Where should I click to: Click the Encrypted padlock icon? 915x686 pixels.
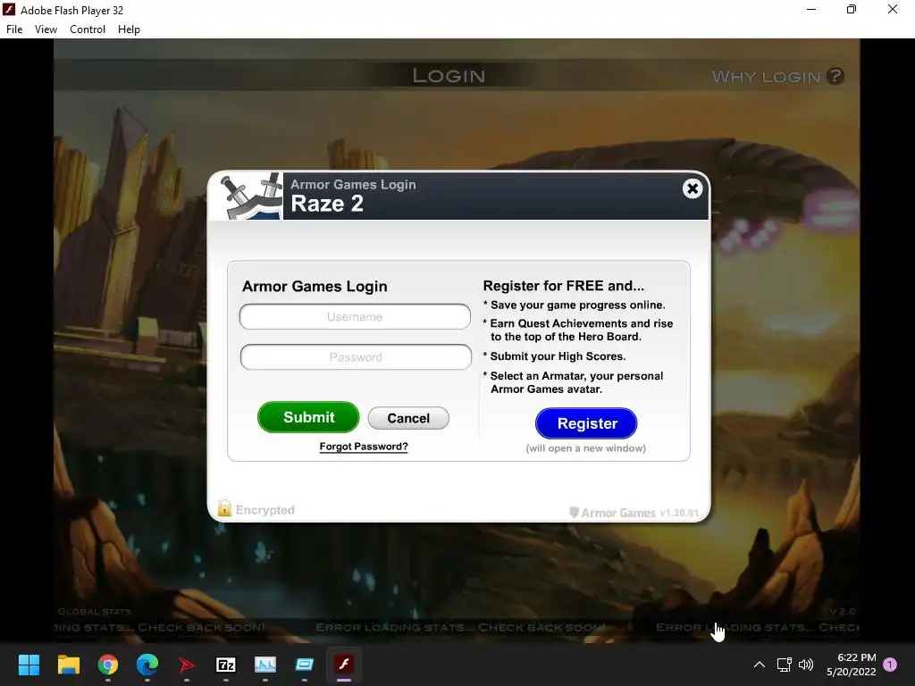click(x=224, y=508)
